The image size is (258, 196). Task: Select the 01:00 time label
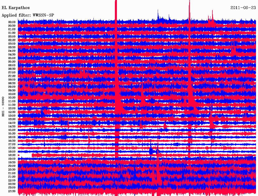click(12, 29)
